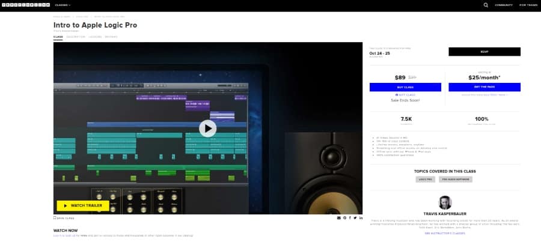
Task: Click the CreativeLive logo in header
Action: pos(26,5)
